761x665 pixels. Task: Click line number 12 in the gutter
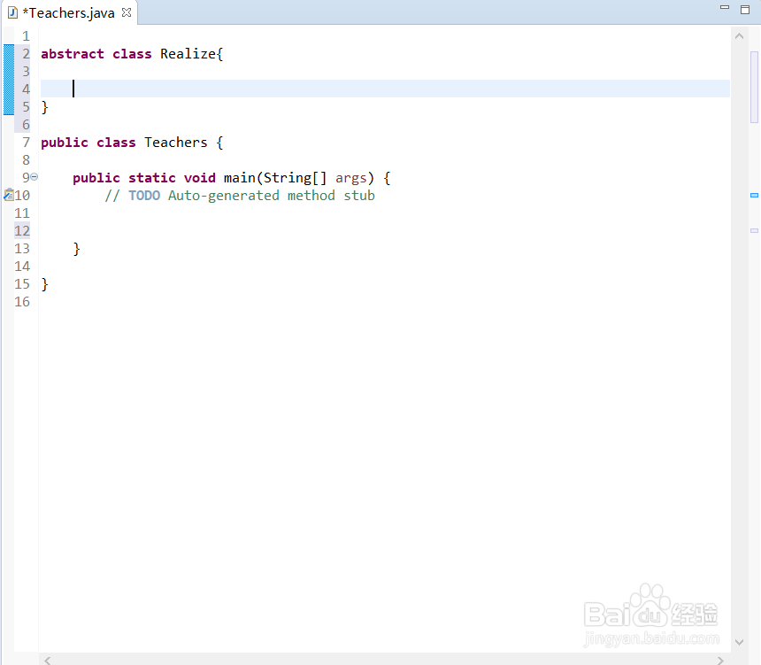(22, 231)
